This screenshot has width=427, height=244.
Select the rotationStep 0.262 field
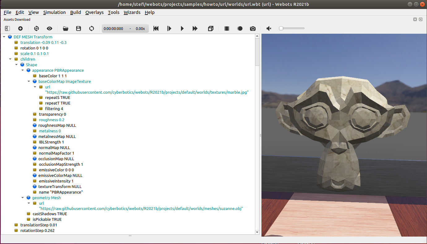click(x=37, y=230)
